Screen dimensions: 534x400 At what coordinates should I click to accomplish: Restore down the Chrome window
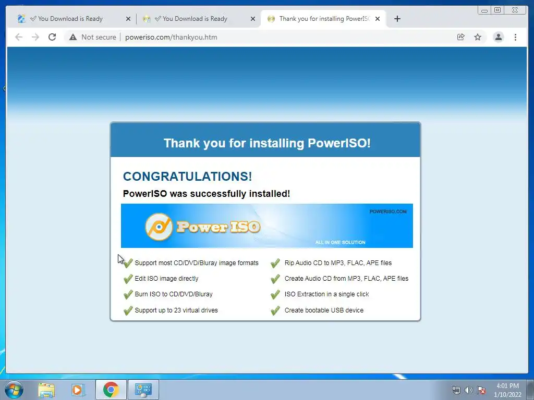[x=497, y=10]
